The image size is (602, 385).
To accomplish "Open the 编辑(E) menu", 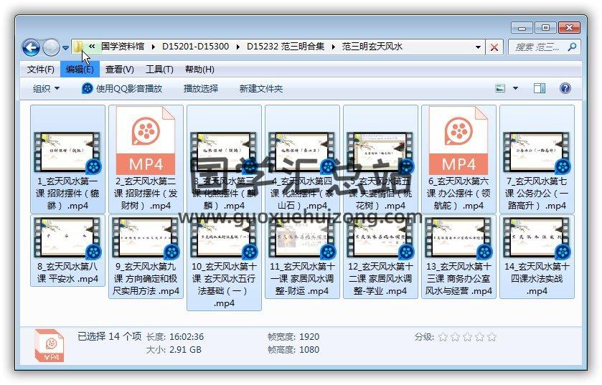I will 80,70.
